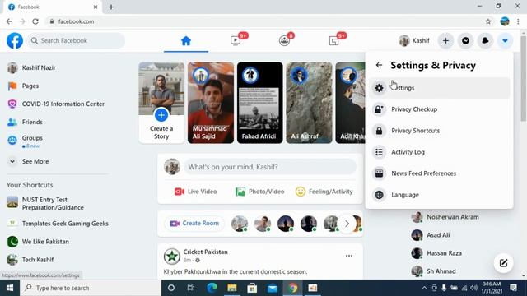Start a Live Video
The width and height of the screenshot is (527, 296).
click(196, 192)
